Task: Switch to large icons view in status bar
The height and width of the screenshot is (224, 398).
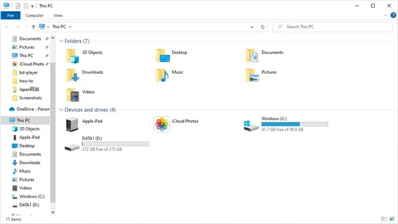Action: click(x=392, y=219)
